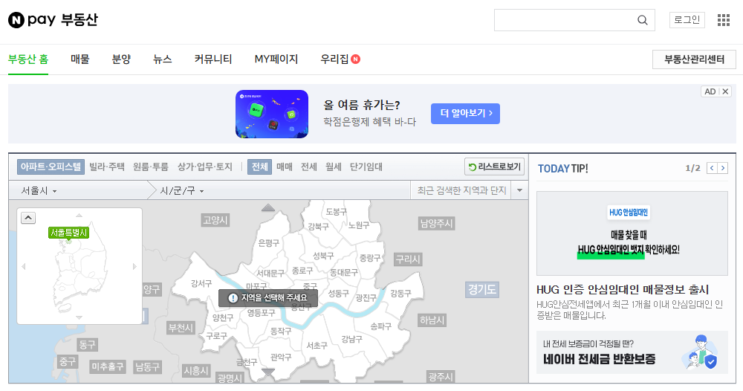Switch to 리스트로보기 list view
743x391 pixels.
pos(494,167)
